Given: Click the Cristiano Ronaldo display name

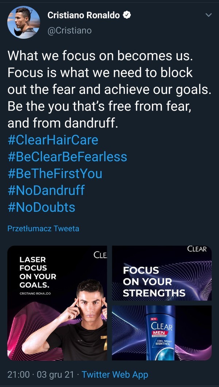Looking at the screenshot, I should (x=84, y=15).
